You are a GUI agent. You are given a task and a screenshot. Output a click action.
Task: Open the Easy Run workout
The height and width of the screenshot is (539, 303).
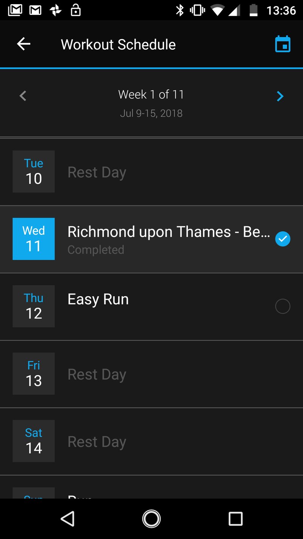pyautogui.click(x=98, y=299)
